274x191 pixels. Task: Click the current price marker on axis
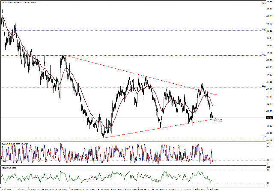(269, 118)
